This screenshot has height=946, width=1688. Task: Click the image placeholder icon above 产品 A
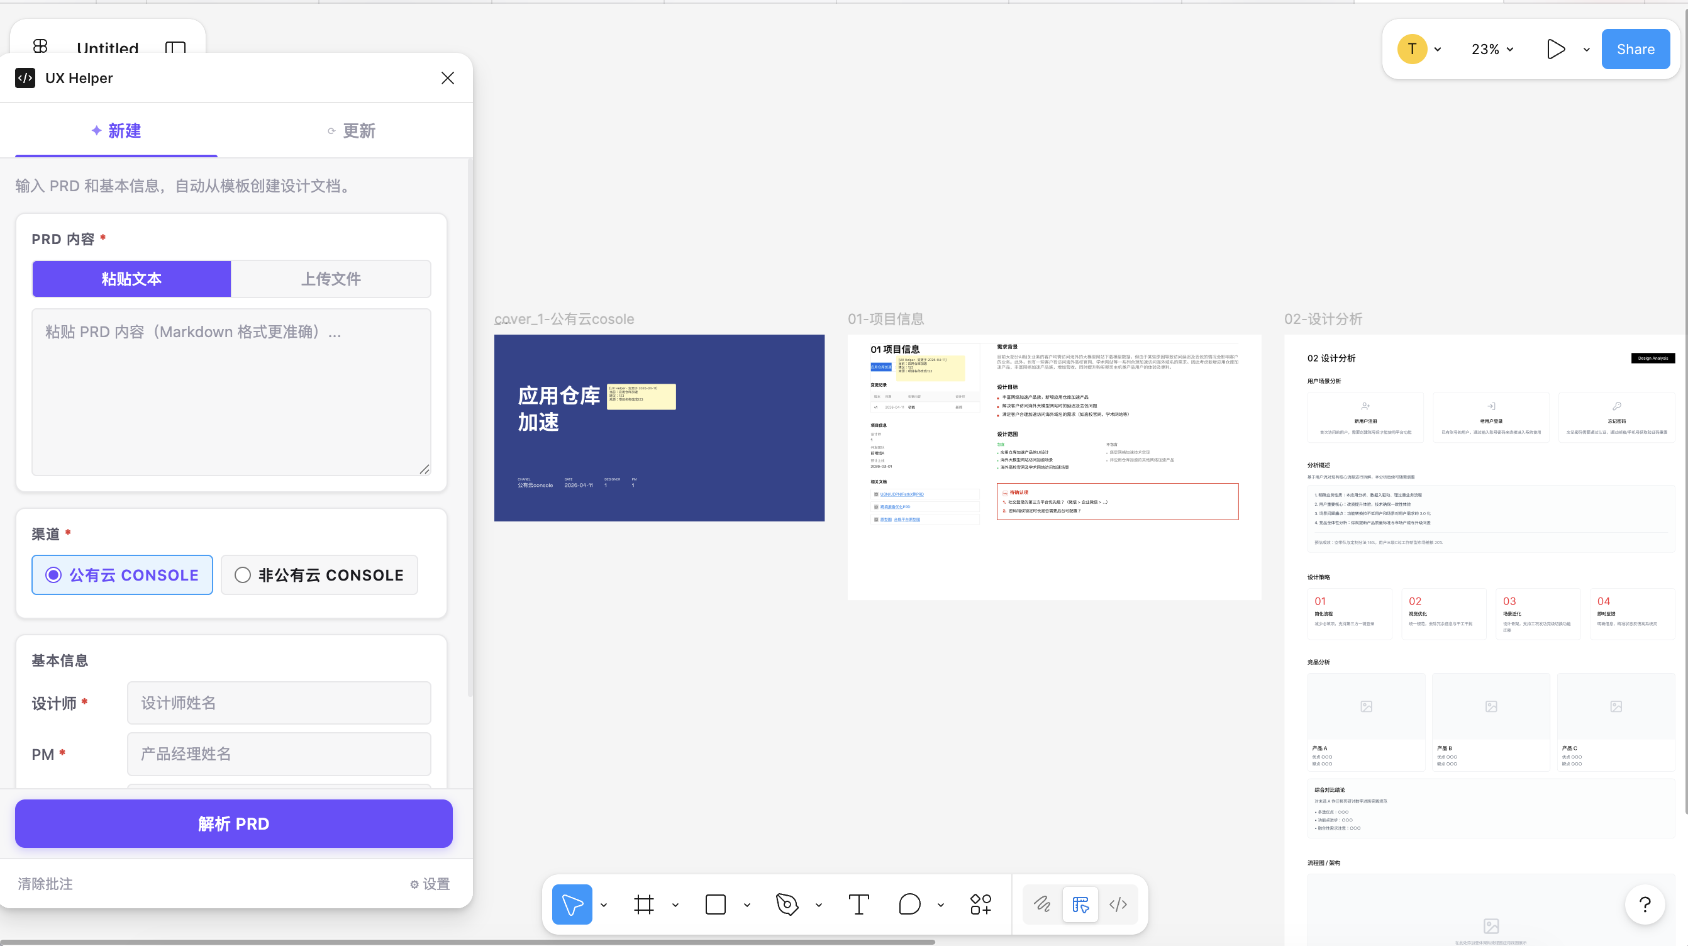tap(1366, 706)
